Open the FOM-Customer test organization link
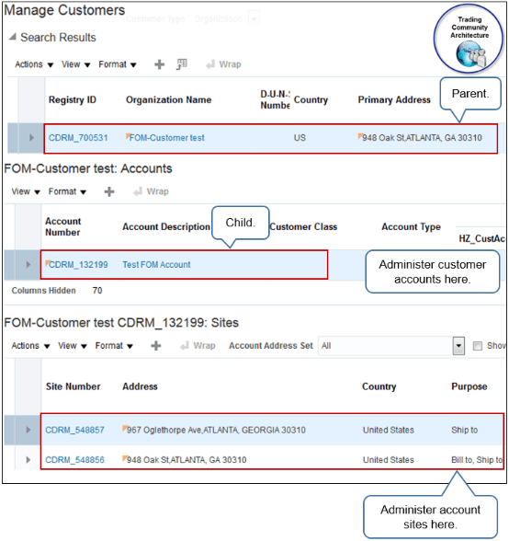 167,138
